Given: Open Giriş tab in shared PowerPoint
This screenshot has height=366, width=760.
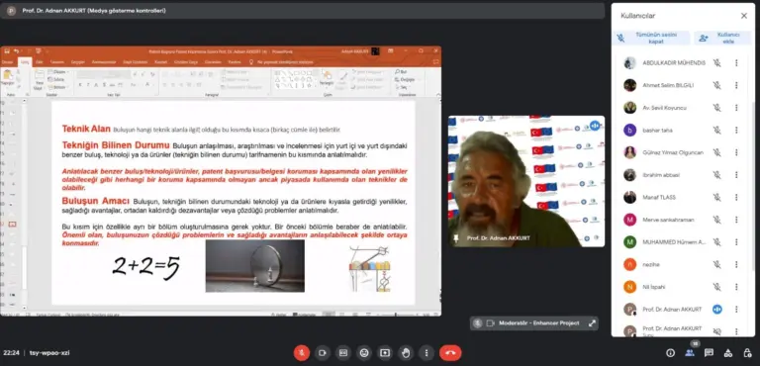Looking at the screenshot, I should coord(25,62).
